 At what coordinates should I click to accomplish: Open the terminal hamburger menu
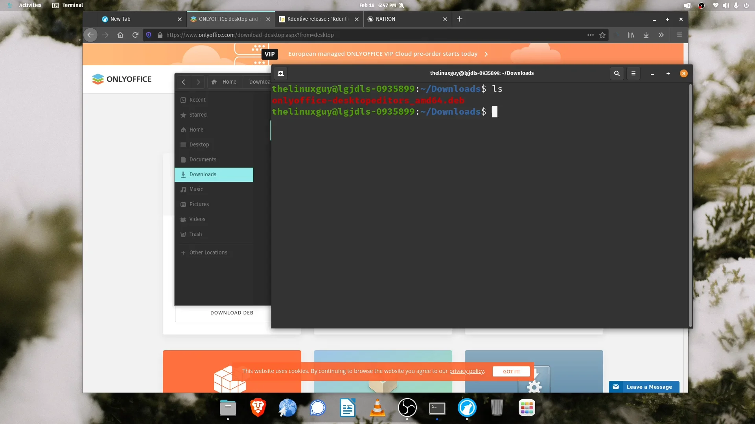tap(633, 73)
